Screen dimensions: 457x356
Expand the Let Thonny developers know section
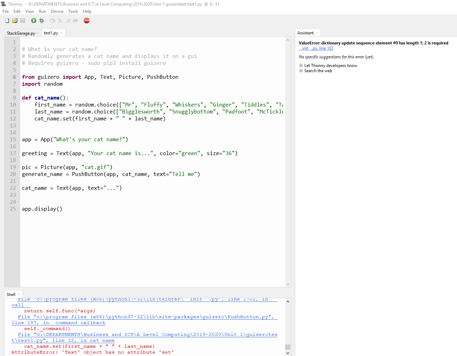300,65
